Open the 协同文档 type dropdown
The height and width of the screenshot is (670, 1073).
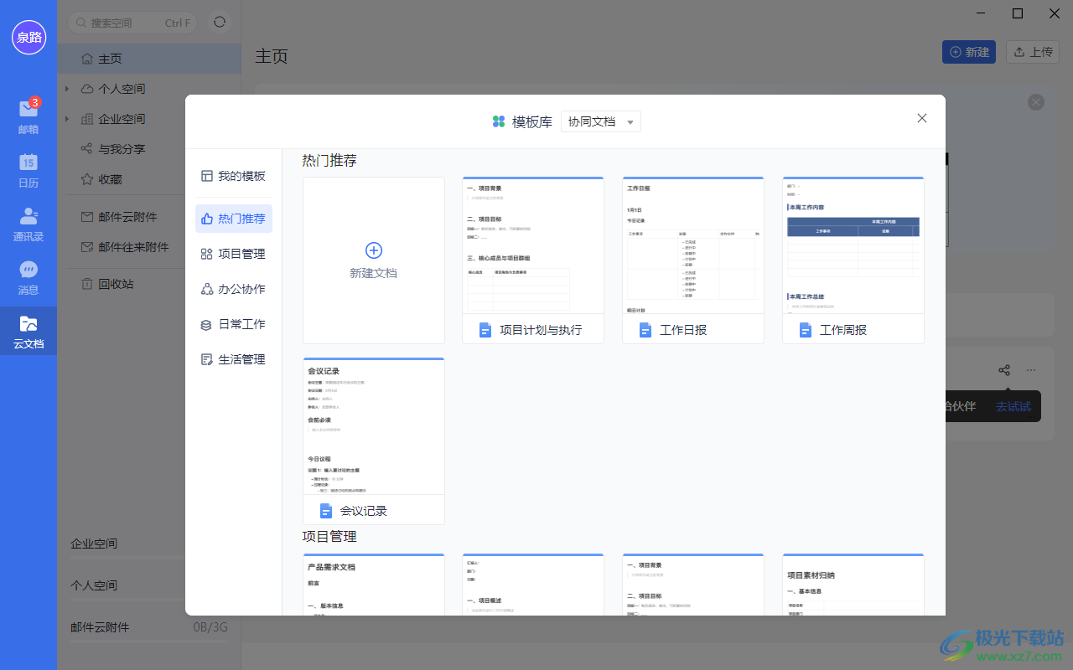pos(601,121)
